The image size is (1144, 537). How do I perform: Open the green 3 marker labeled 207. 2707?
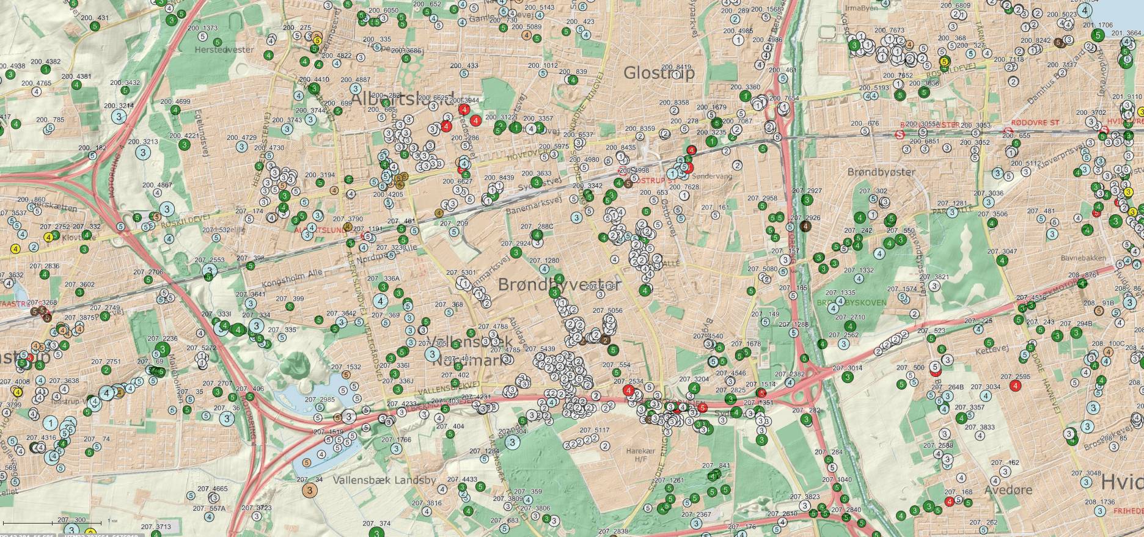coord(216,392)
